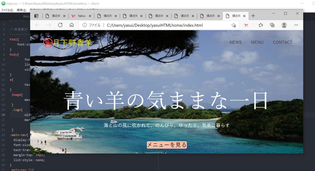Open the Edge tab actions menu icon
Screen dimensions: 315x171
click(36, 16)
